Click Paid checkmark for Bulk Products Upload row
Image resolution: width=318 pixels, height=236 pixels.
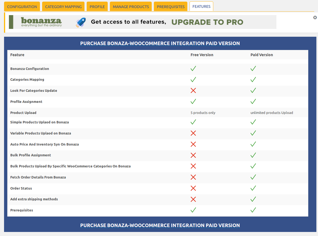click(253, 166)
